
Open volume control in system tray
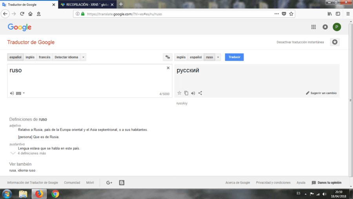[324, 194]
